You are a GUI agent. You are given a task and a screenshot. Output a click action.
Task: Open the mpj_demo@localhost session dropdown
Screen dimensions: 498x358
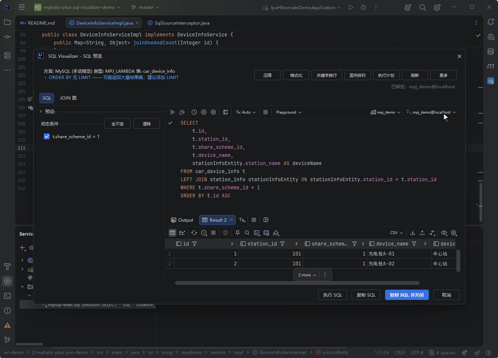pyautogui.click(x=431, y=112)
